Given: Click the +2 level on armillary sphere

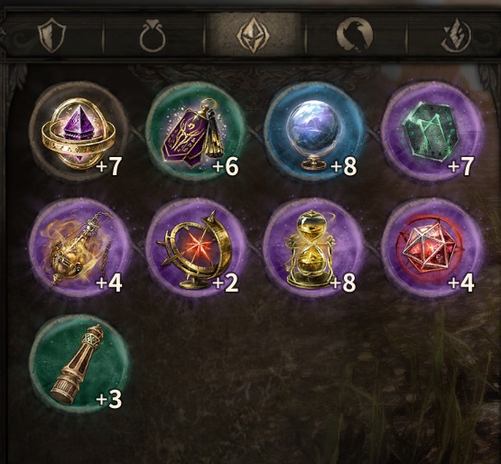Looking at the screenshot, I should tap(226, 283).
